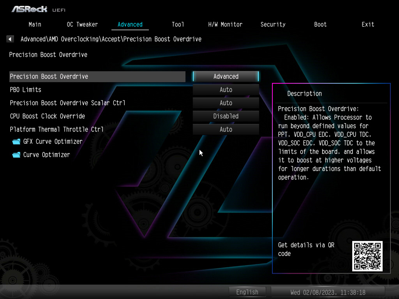399x299 pixels.
Task: Click the ASRock UEFI logo
Action: tap(39, 9)
